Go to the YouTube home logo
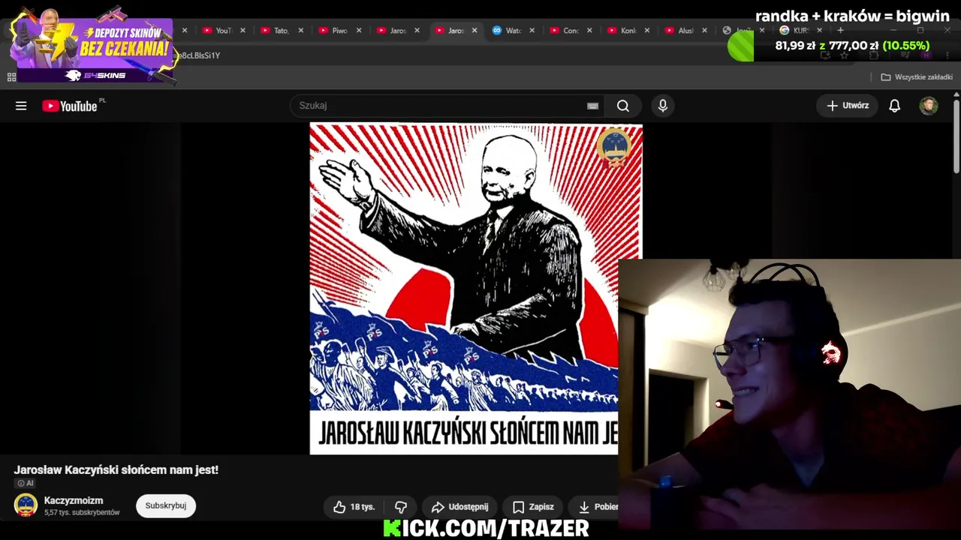 point(70,106)
